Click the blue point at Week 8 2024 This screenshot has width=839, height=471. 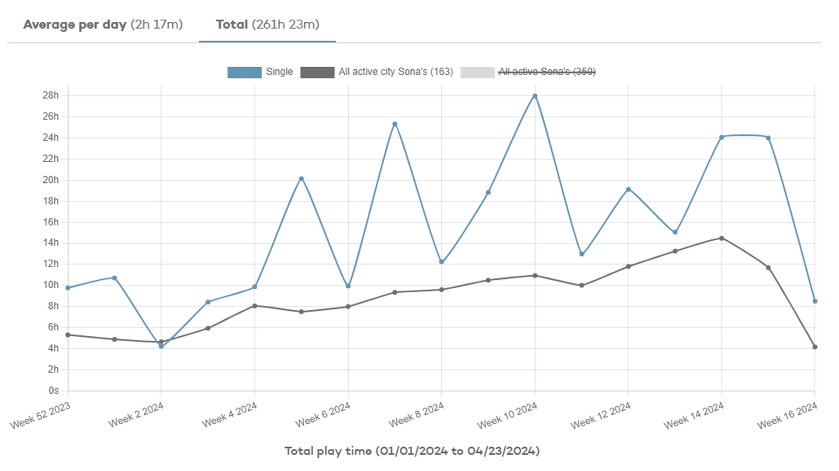coord(441,262)
